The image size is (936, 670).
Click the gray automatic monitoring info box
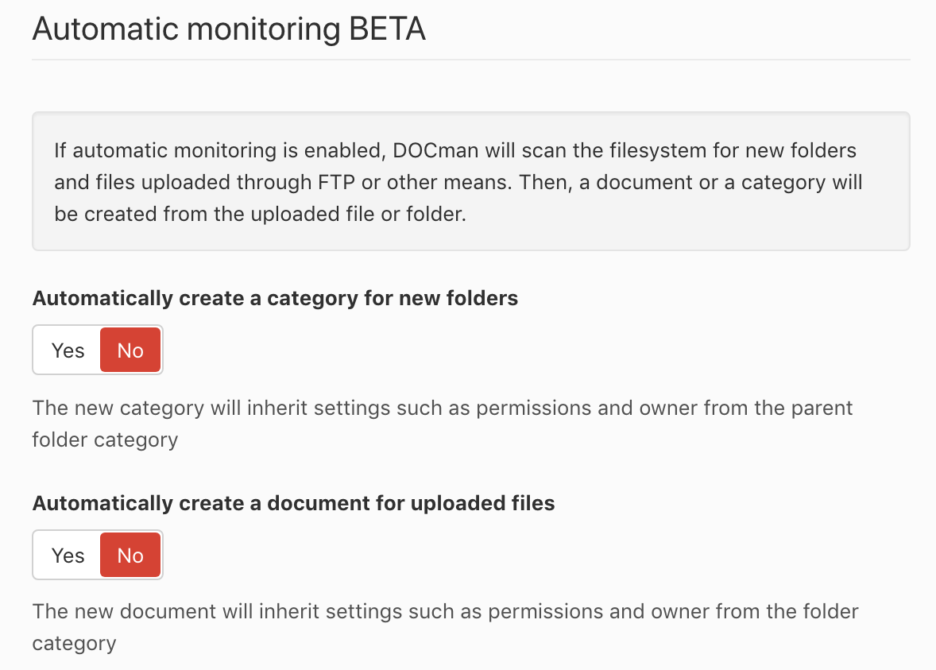click(471, 181)
